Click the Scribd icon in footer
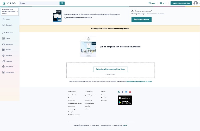This screenshot has width=200, height=131. click(x=119, y=92)
